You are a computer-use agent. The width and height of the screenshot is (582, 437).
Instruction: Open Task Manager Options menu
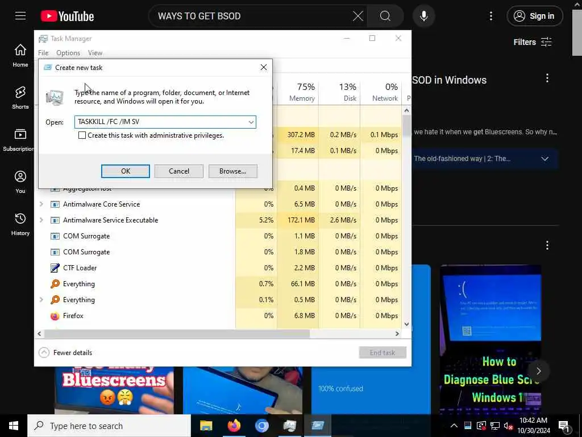click(x=68, y=53)
